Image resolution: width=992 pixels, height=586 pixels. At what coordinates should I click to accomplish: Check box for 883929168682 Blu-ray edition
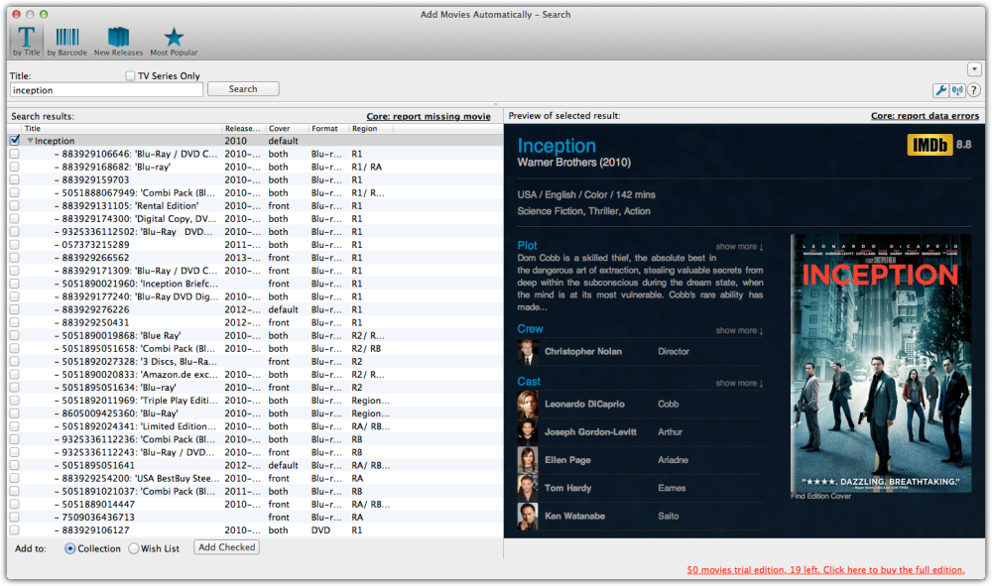pos(15,167)
